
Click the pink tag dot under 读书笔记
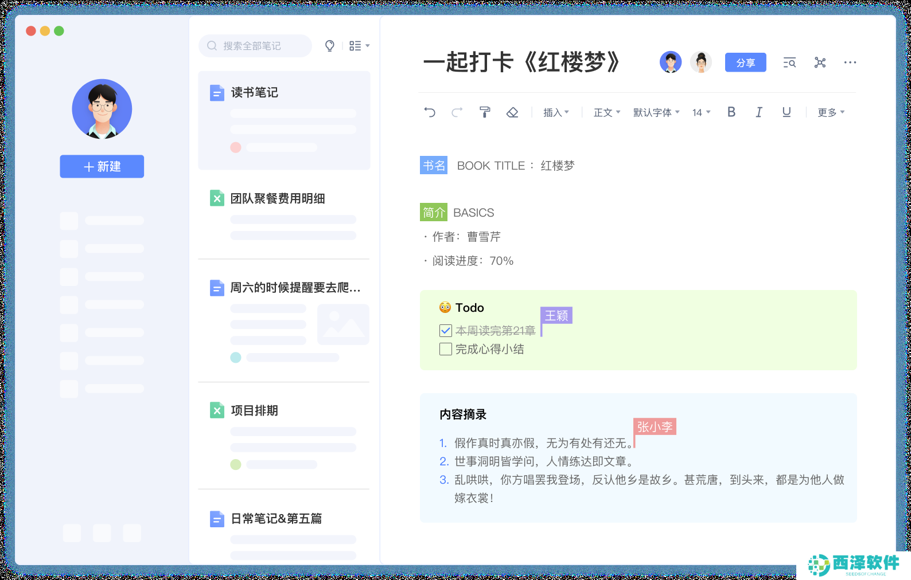point(236,147)
